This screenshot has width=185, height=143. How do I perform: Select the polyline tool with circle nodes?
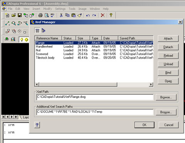[13, 24]
